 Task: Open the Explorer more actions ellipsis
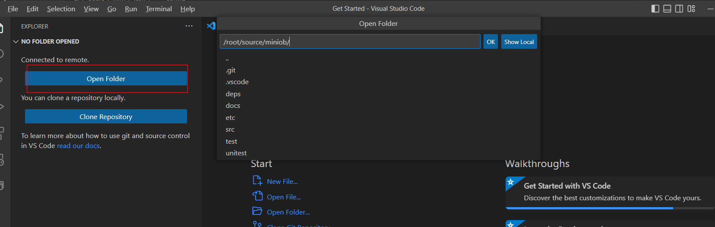(189, 26)
